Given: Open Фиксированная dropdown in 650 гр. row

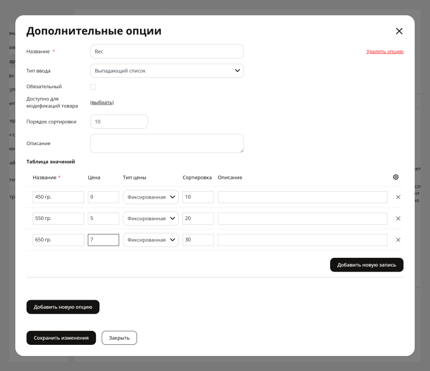Looking at the screenshot, I should 151,240.
